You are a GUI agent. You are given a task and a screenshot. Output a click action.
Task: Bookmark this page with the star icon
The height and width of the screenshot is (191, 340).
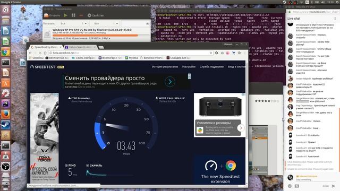(210, 53)
